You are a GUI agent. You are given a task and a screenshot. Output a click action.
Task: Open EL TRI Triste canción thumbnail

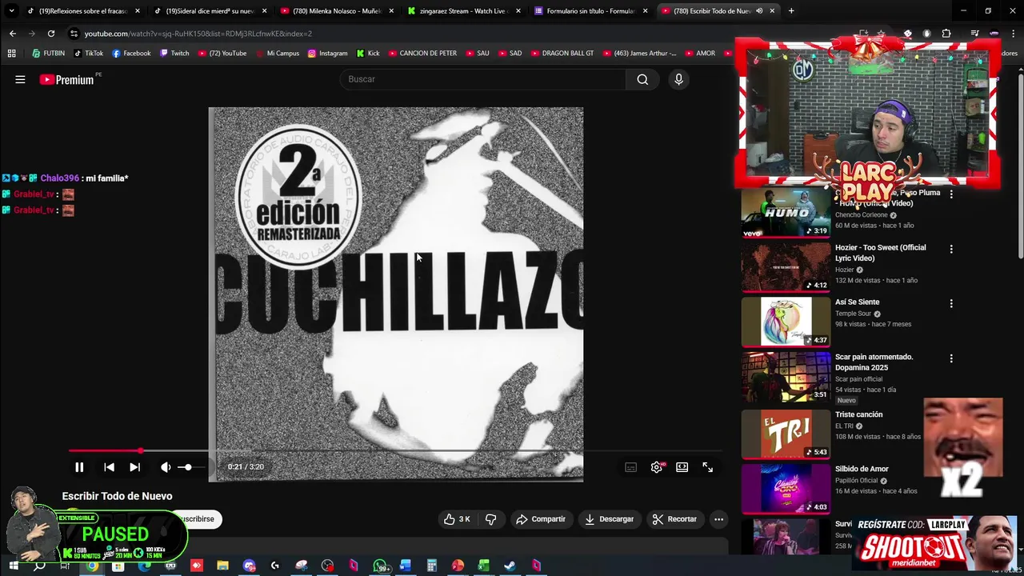786,434
